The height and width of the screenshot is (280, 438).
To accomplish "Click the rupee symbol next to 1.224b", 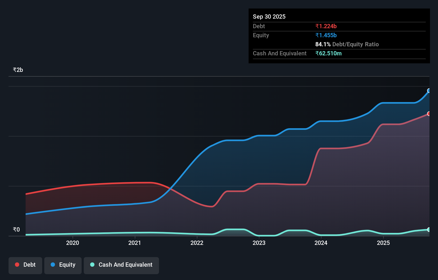I will 317,26.
